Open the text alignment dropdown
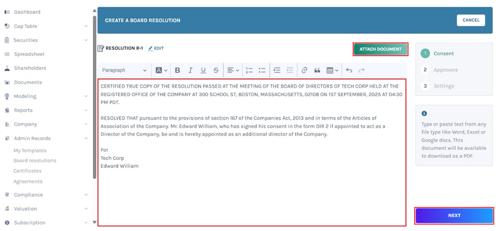Viewport: 496px width, 231px height. point(233,70)
